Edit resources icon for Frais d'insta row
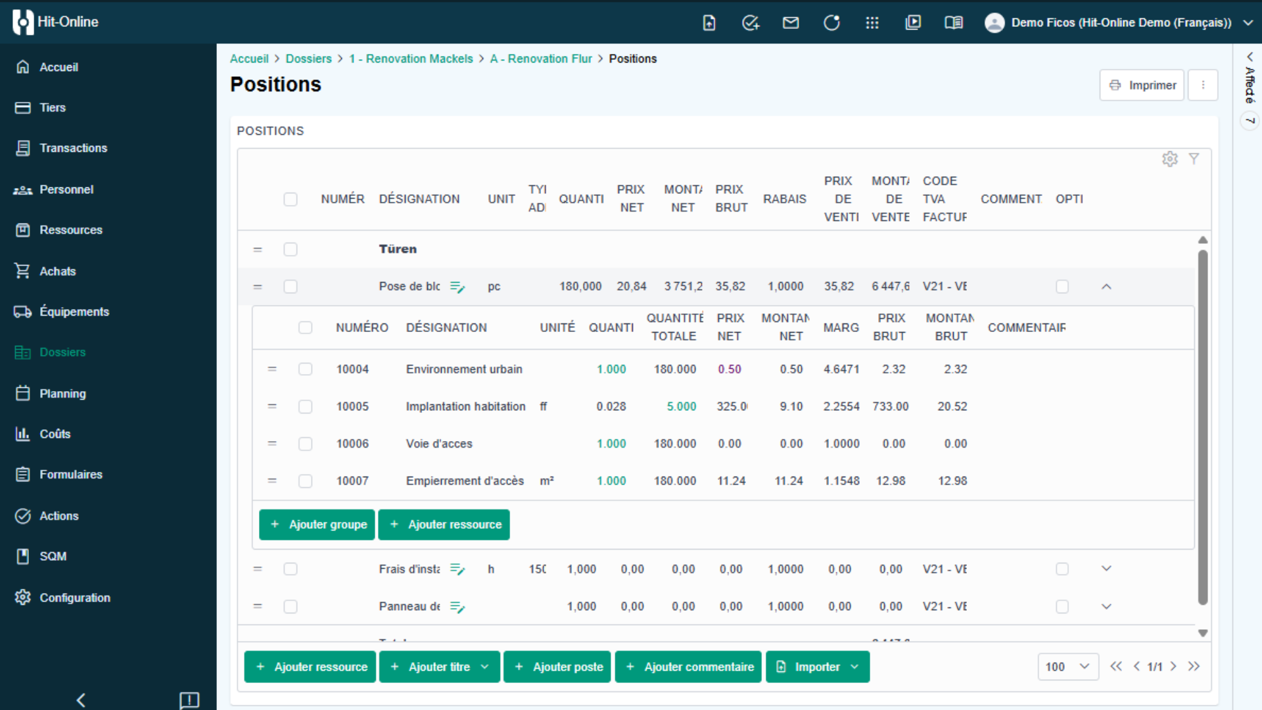Image resolution: width=1262 pixels, height=710 pixels. tap(457, 569)
